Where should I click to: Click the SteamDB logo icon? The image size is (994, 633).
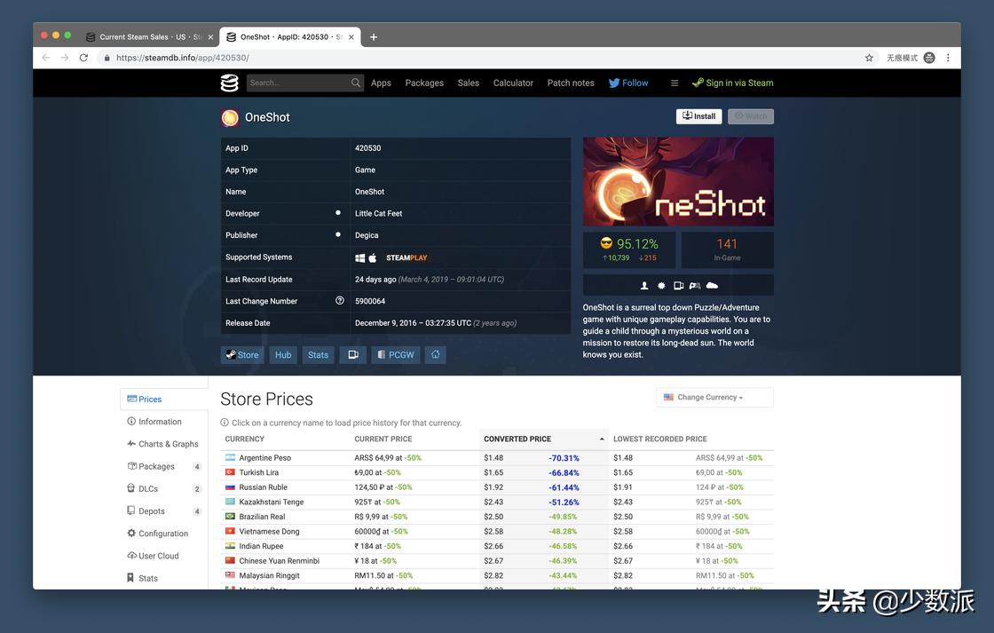tap(230, 83)
